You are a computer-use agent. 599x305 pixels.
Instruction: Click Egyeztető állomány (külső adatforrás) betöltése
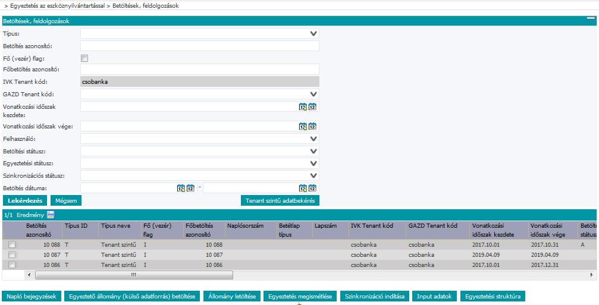132,296
